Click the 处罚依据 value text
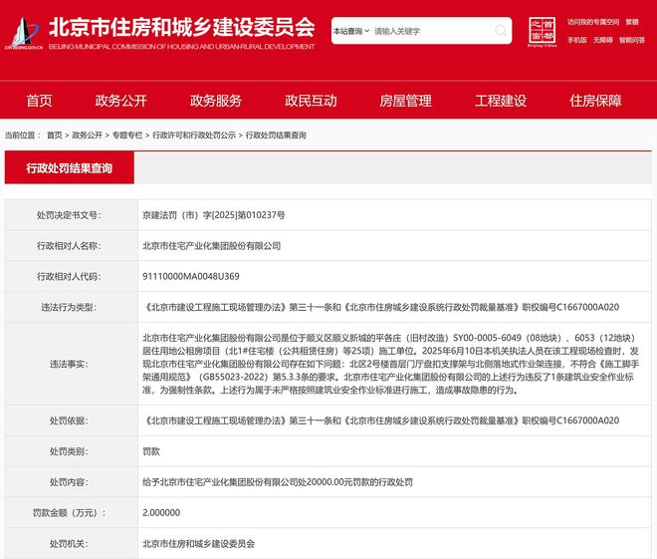 pos(381,420)
